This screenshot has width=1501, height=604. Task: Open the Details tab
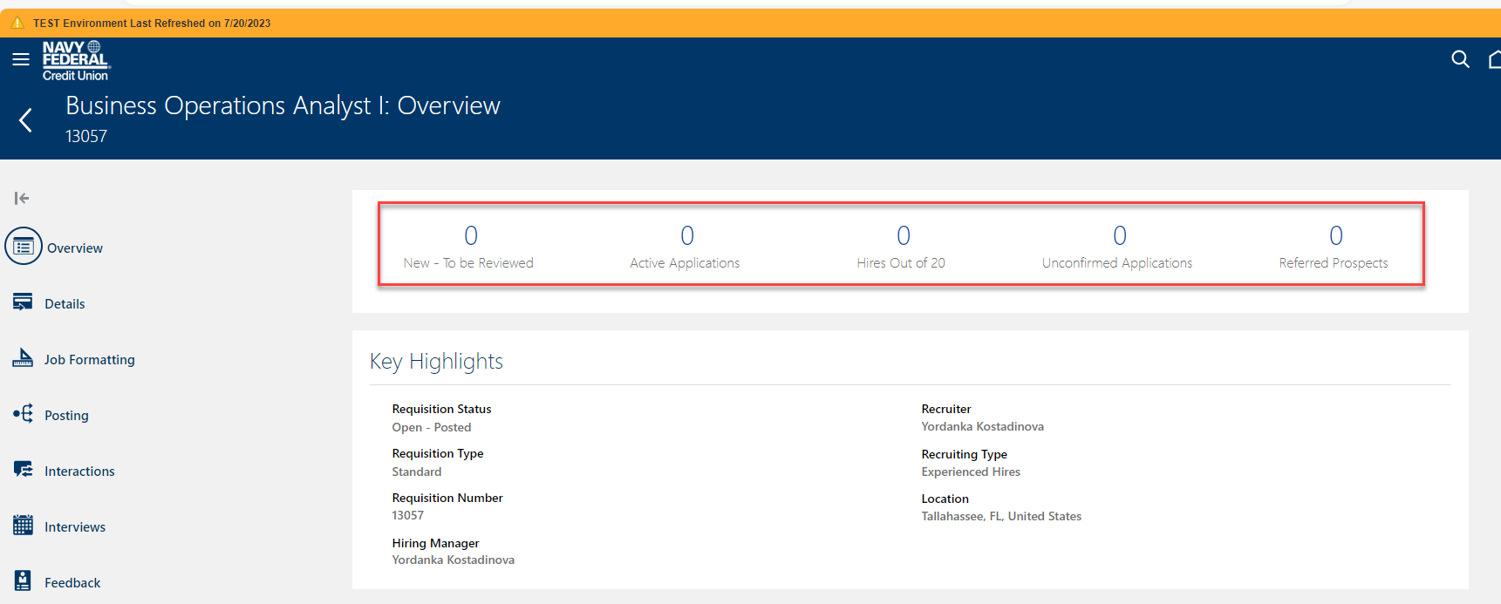(x=65, y=304)
